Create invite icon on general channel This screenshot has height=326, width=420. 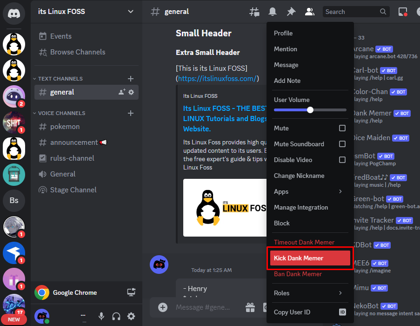122,92
